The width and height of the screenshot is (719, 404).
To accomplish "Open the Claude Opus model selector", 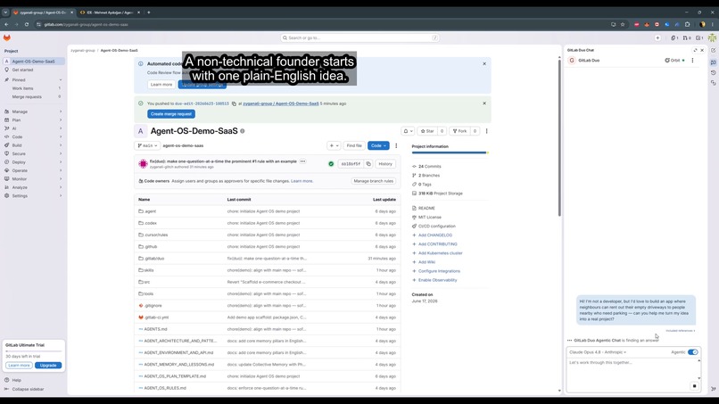I will tap(598, 352).
